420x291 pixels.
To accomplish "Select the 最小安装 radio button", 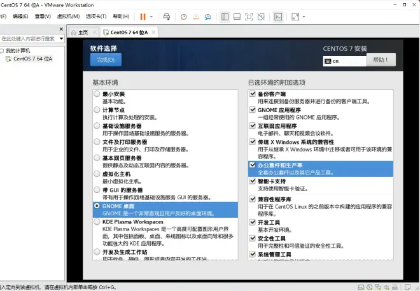I will click(97, 94).
